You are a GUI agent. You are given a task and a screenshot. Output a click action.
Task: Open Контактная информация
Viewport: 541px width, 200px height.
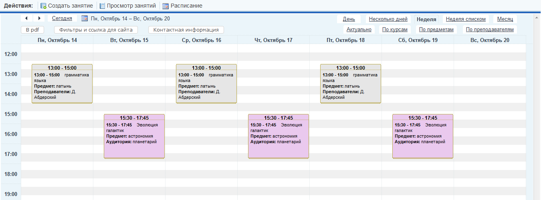click(x=186, y=30)
